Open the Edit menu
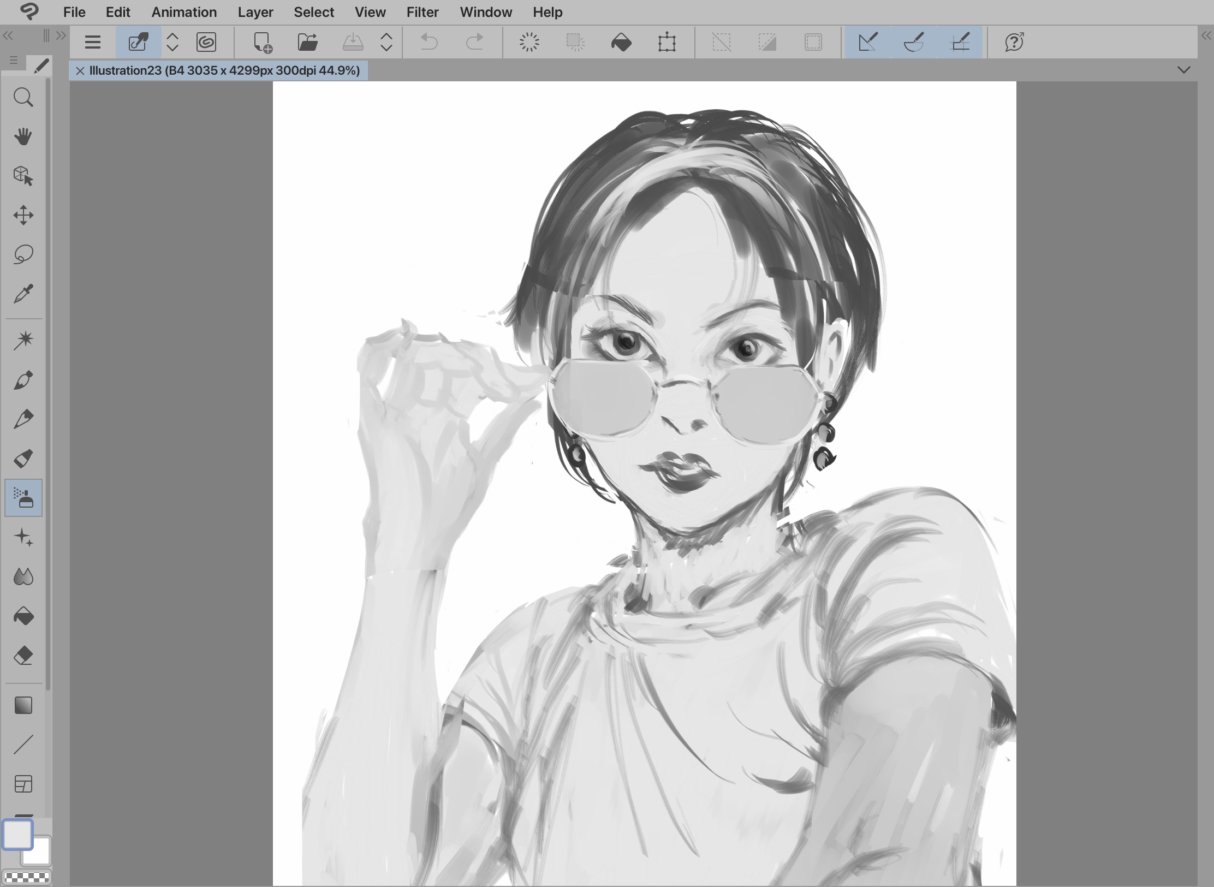 118,12
